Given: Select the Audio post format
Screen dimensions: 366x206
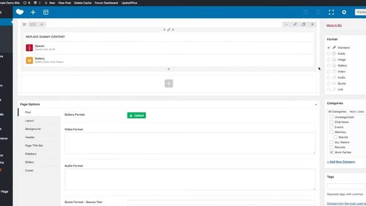Looking at the screenshot, I should [x=329, y=78].
